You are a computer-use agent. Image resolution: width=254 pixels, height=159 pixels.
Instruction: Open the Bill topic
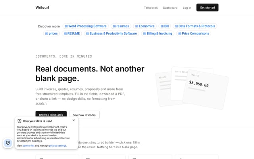tap(165, 26)
